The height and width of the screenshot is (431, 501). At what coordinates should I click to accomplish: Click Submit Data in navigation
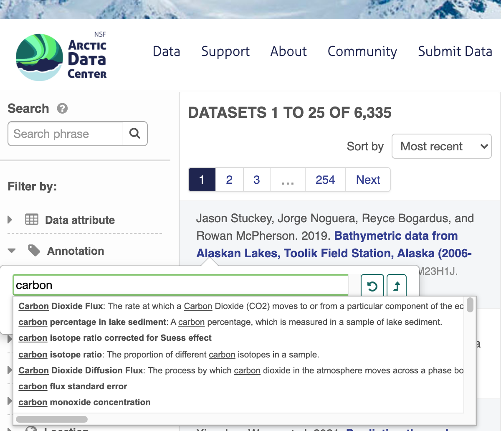click(x=455, y=51)
